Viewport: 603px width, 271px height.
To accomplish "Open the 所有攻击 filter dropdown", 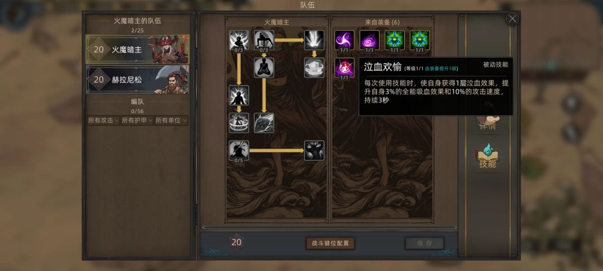I will [x=103, y=120].
